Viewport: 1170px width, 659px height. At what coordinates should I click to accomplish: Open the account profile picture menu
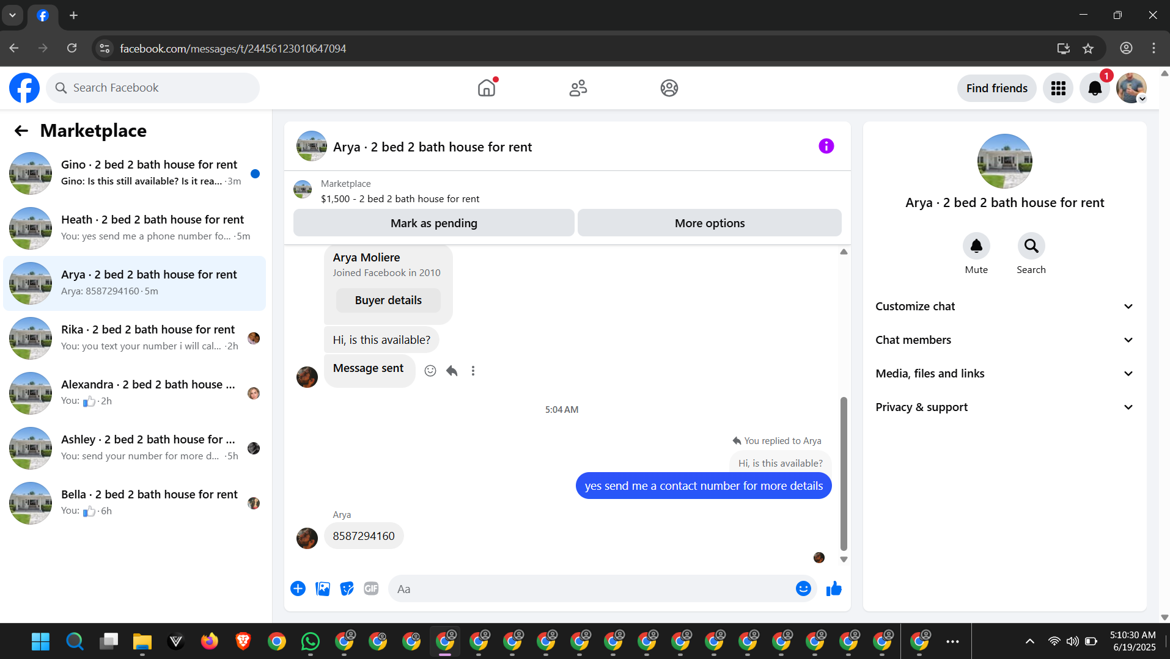tap(1131, 88)
